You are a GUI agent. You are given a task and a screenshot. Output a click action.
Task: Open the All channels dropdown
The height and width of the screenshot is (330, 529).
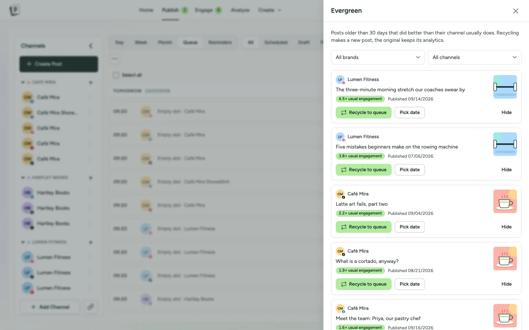[475, 57]
